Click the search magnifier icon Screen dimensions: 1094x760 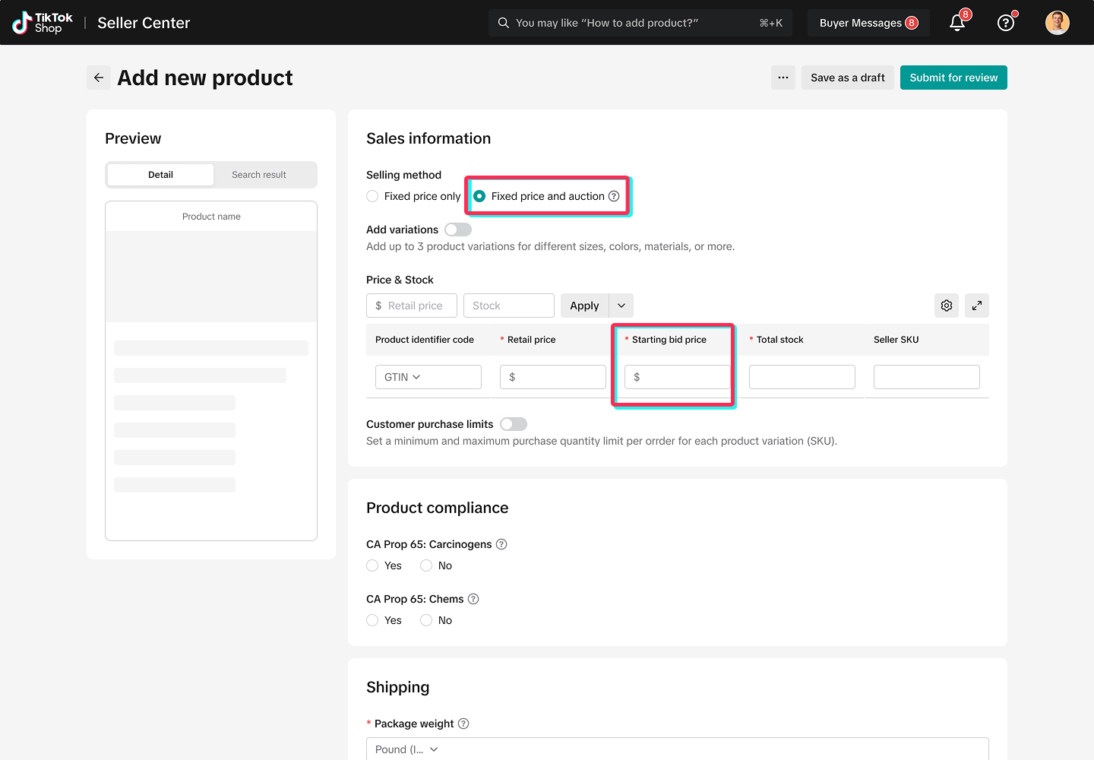point(503,23)
